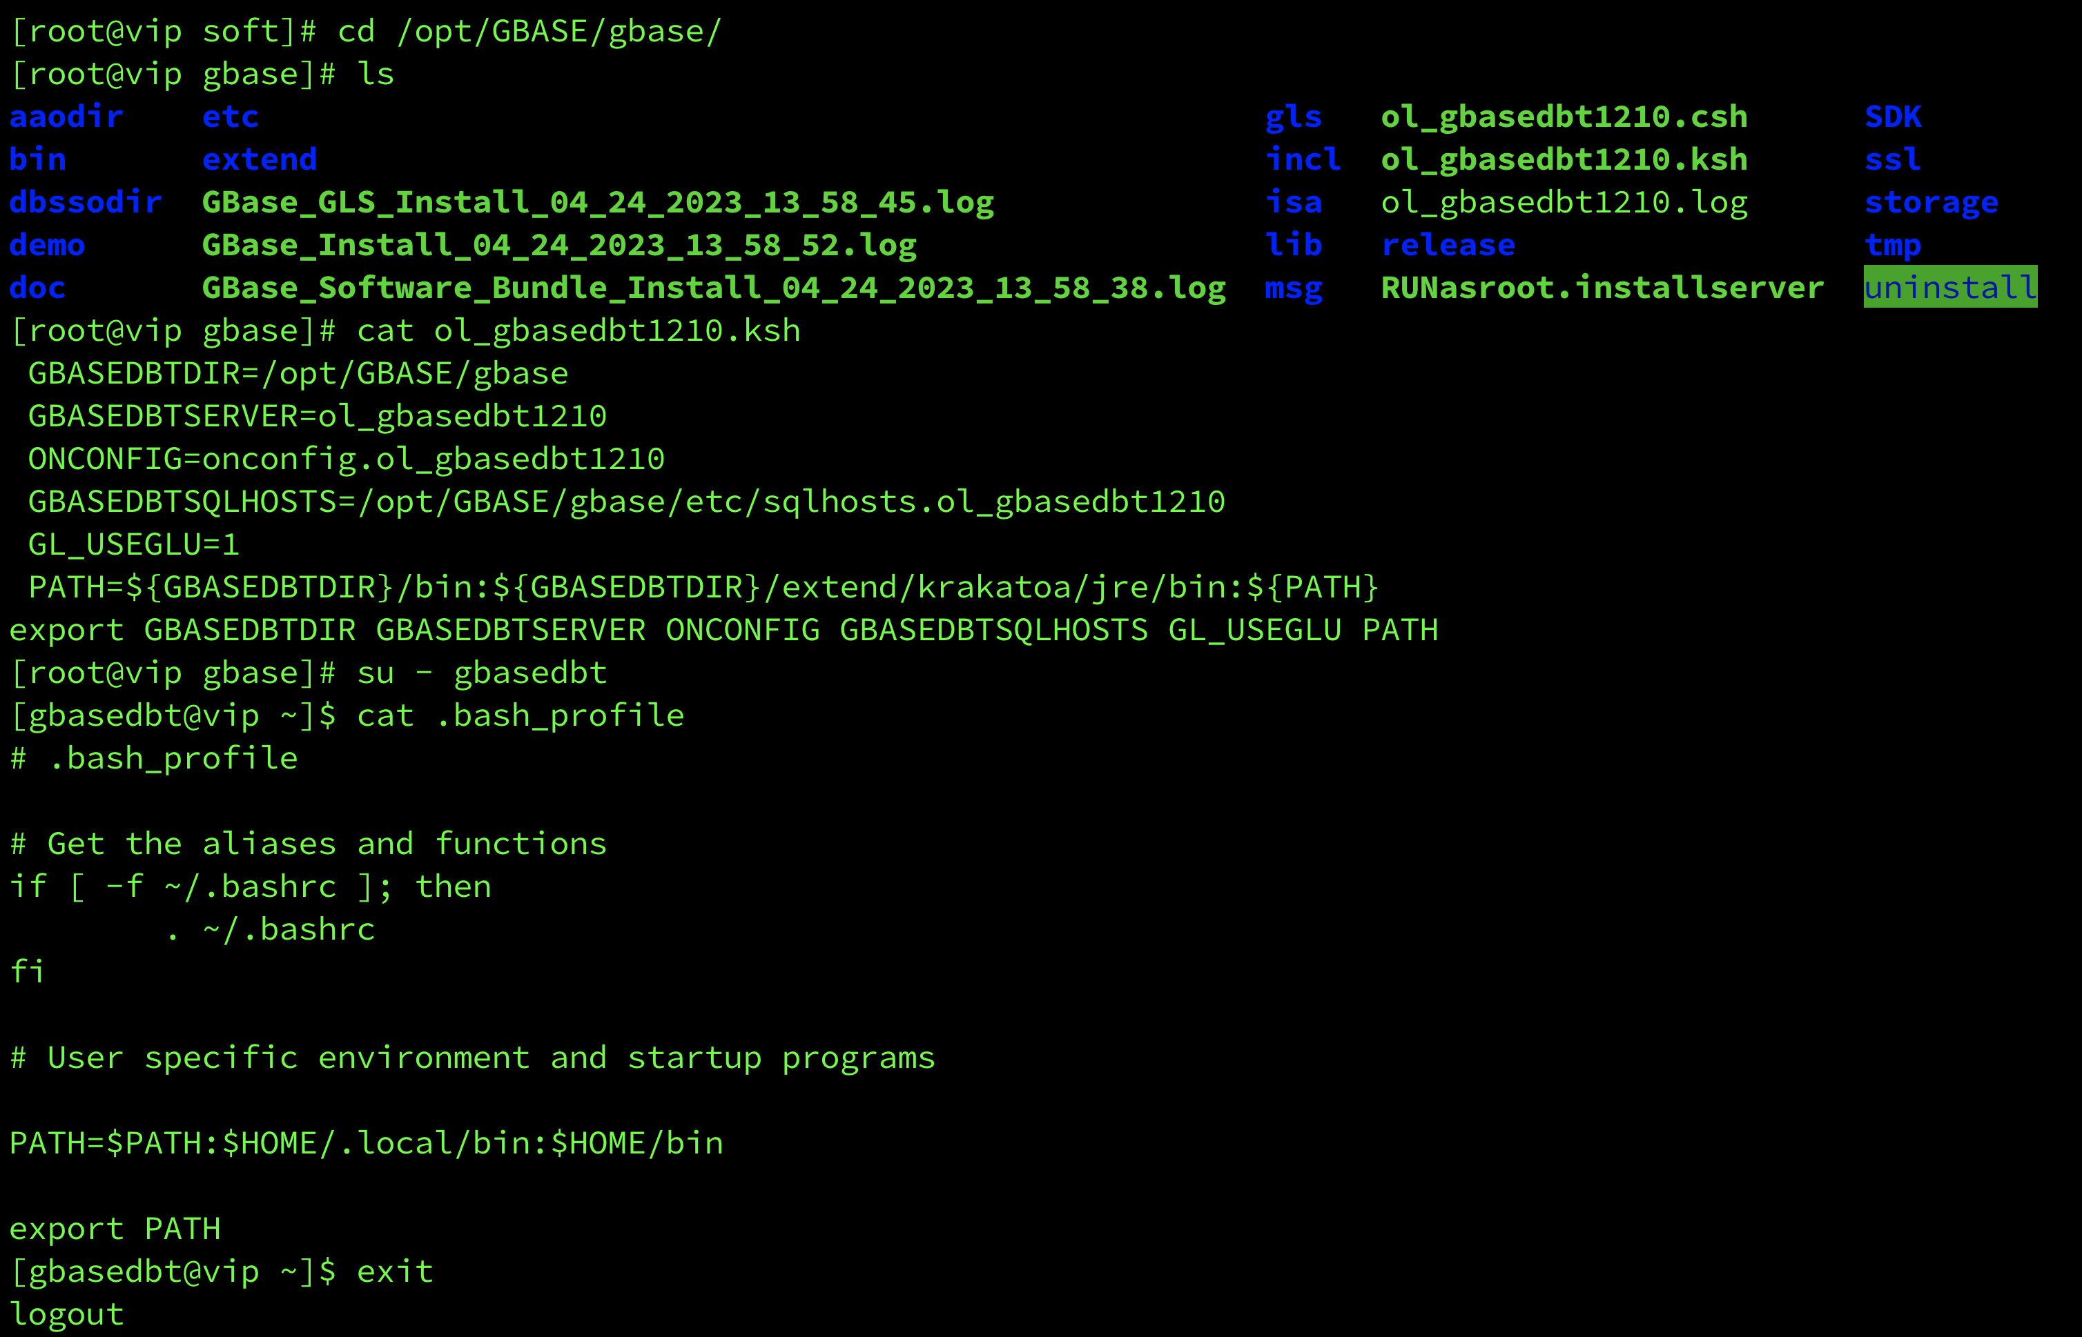This screenshot has width=2082, height=1337.
Task: Click the GBase_GLS_Install log file name
Action: (x=598, y=202)
